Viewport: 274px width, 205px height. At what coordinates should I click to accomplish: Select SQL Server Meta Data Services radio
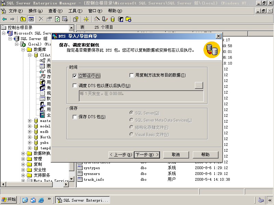point(132,120)
